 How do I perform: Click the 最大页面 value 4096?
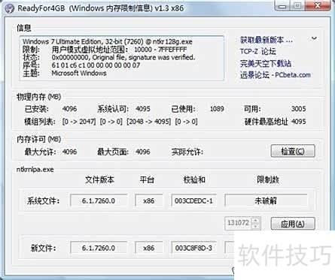(143, 152)
